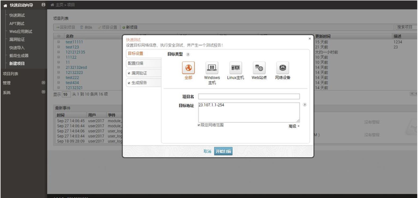
Task: Click 回到项目 in project toolbar
Action: 66,27
